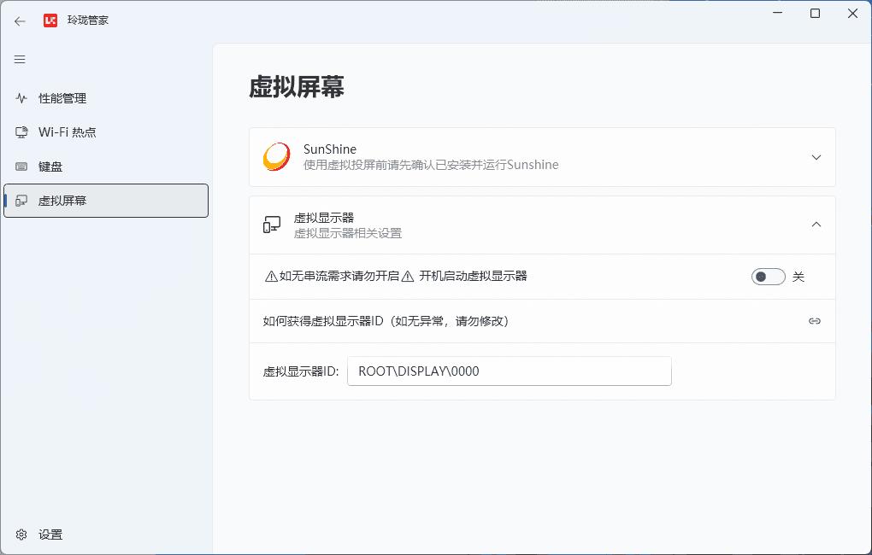The image size is (872, 555).
Task: Click the Wi-Fi 热点 sidebar icon
Action: pos(21,132)
